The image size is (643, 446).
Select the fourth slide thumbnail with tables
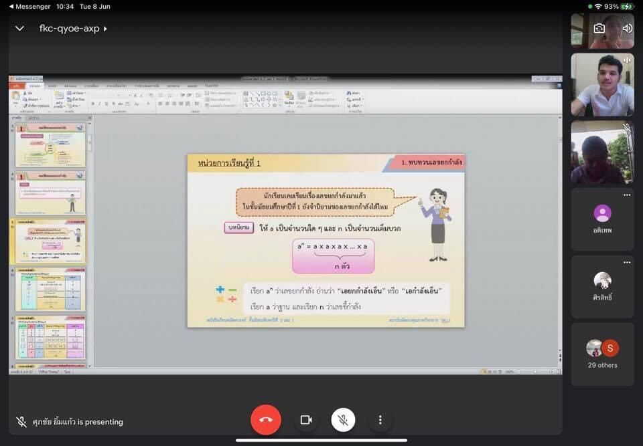[x=50, y=290]
